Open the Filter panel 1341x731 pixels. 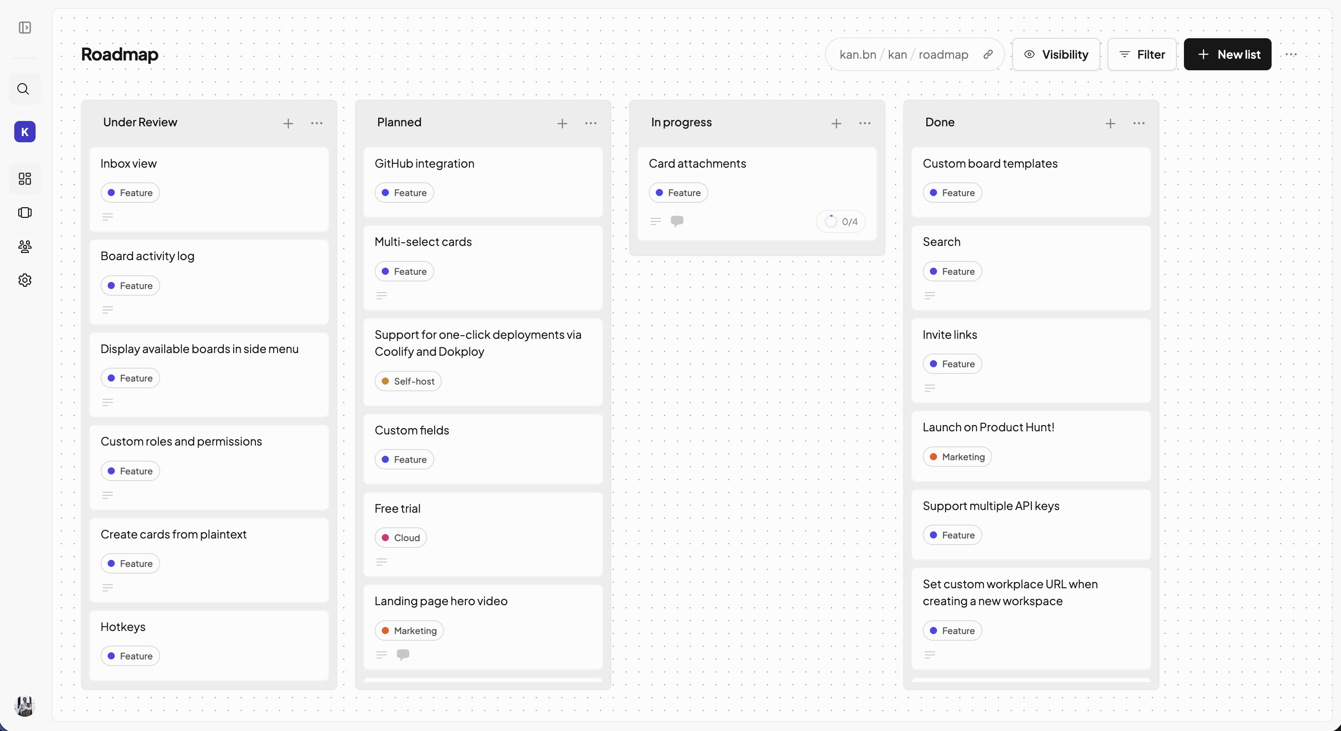tap(1142, 54)
